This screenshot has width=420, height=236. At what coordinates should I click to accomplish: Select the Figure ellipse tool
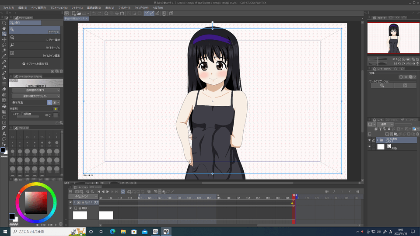pyautogui.click(x=4, y=117)
